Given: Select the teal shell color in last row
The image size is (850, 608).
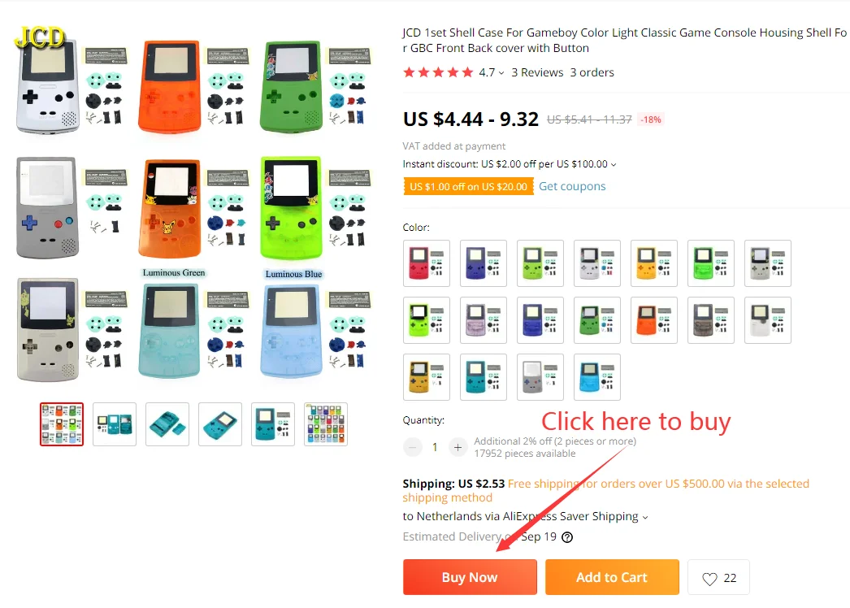Looking at the screenshot, I should coord(484,377).
